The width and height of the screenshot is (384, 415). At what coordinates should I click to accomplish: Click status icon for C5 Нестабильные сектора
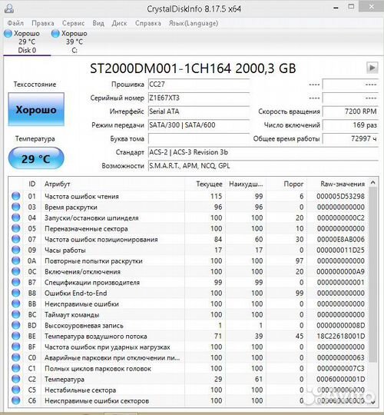16,390
